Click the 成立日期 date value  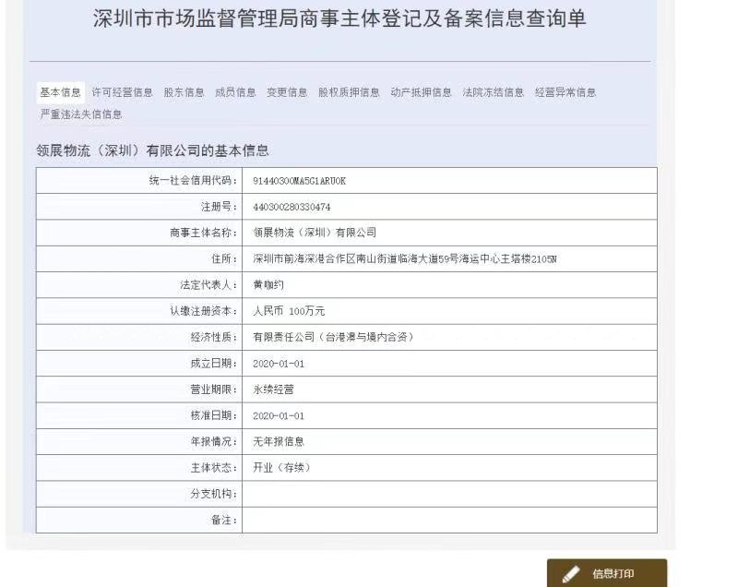point(279,364)
